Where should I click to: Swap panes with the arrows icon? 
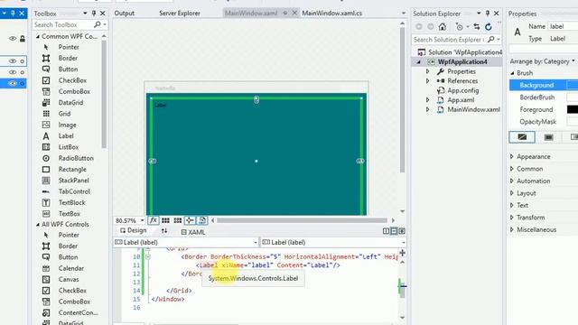(x=164, y=231)
